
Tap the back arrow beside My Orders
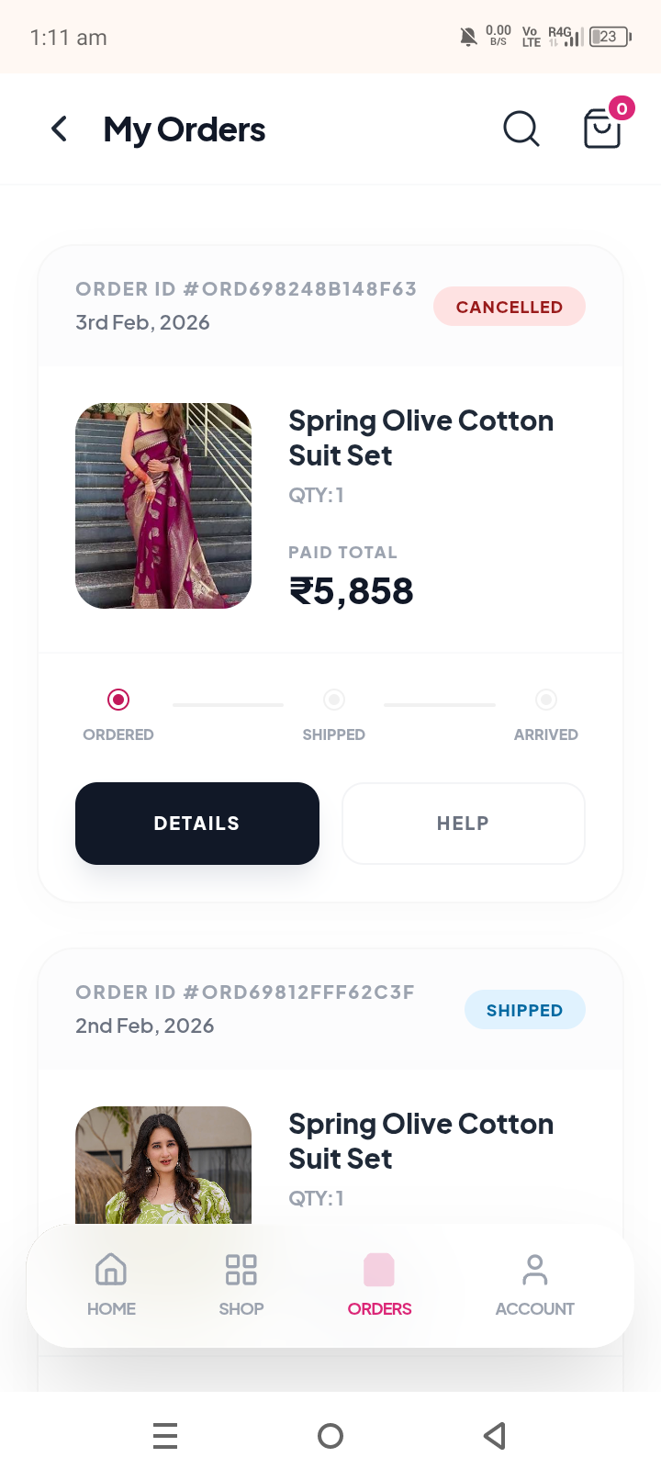coord(60,129)
